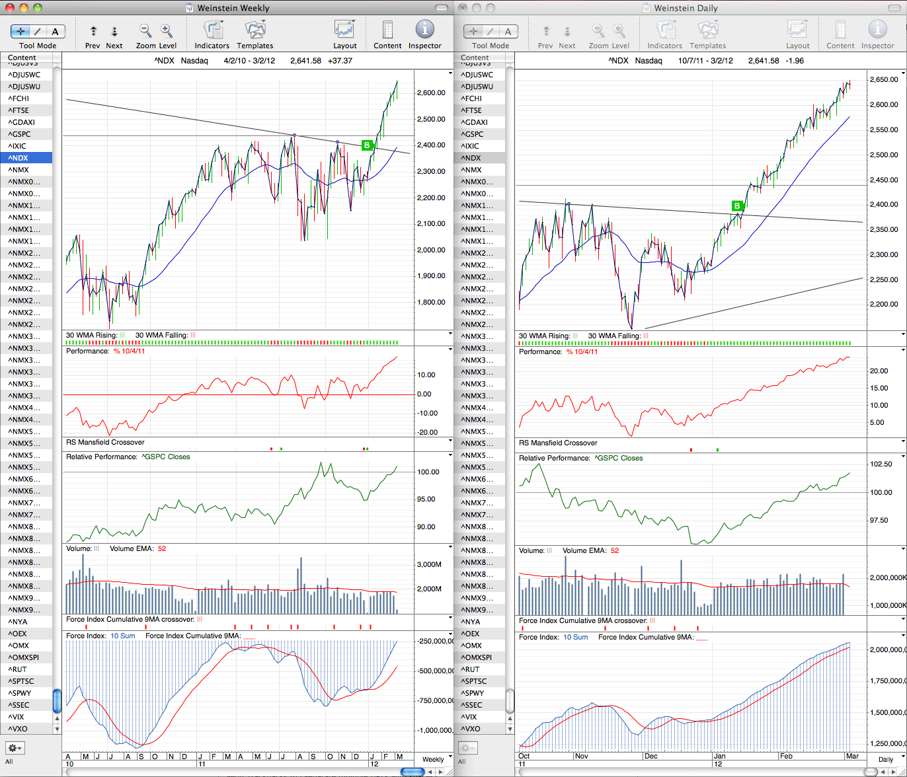Select line drawing tool mode in Weinstein Weekly
Screen dimensions: 907x777
(x=38, y=31)
